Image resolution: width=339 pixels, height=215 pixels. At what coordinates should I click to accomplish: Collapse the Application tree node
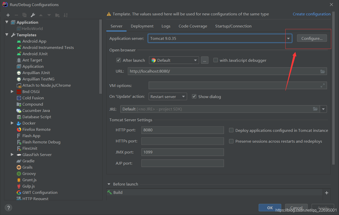click(7, 22)
